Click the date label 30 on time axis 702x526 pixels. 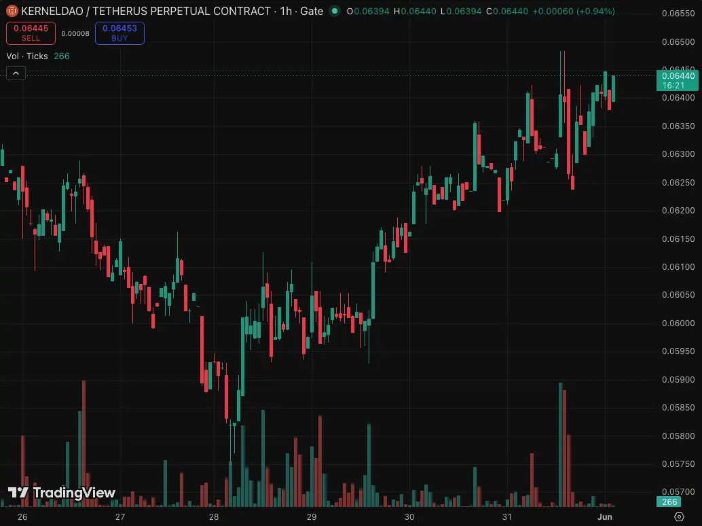click(x=409, y=516)
